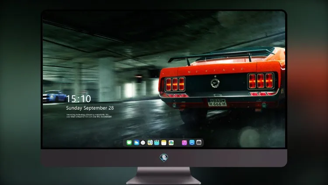This screenshot has height=185, width=328.
Task: Open the gray Camera app icon
Action: pyautogui.click(x=199, y=142)
